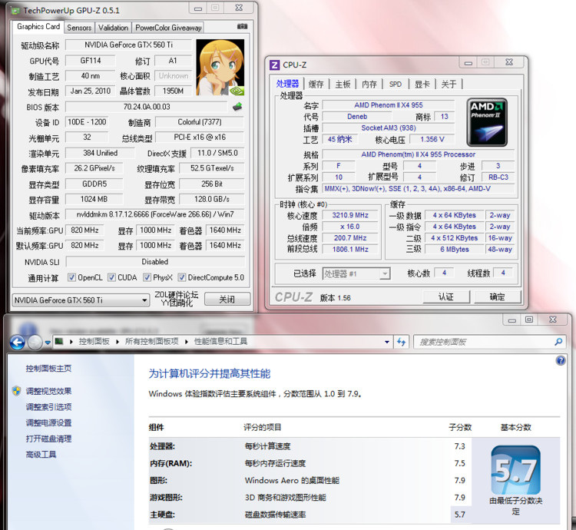Open the Validation tab in GPU-Z

(x=113, y=28)
